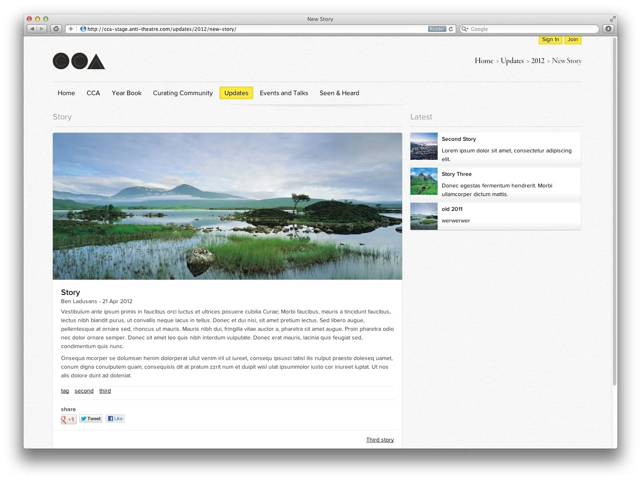Click the fullscreen arrows in the title bar
Viewport: 641px width, 477px height.
click(x=612, y=19)
